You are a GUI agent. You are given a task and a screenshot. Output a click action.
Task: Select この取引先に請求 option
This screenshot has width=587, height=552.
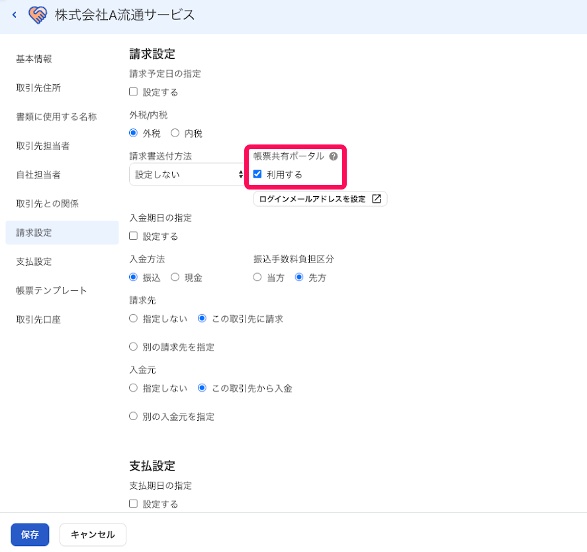pos(202,319)
